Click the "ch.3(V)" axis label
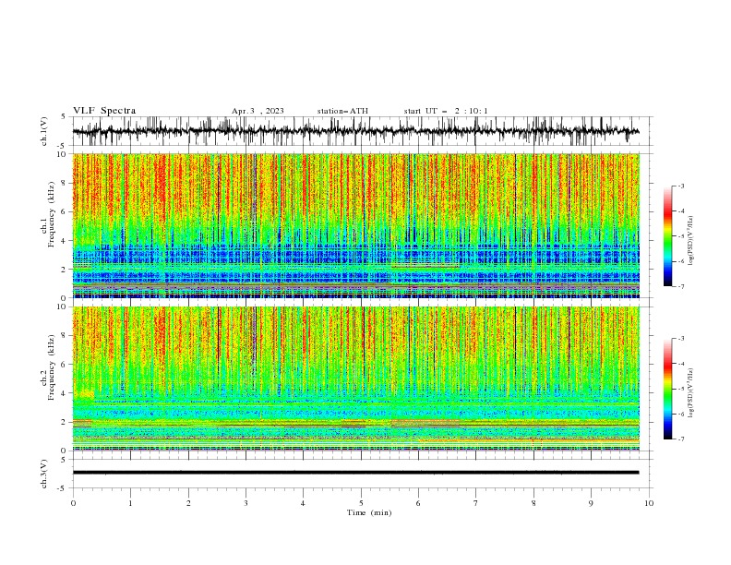 [44, 474]
